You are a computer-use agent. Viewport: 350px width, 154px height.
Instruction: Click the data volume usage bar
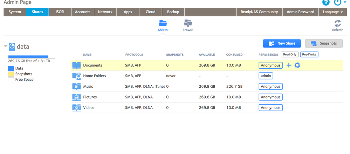point(32,57)
